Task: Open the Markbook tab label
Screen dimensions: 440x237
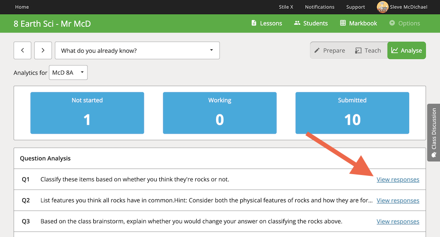Action: (363, 23)
